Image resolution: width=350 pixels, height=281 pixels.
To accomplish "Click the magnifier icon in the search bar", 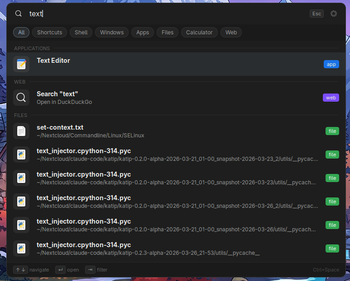I will click(19, 14).
